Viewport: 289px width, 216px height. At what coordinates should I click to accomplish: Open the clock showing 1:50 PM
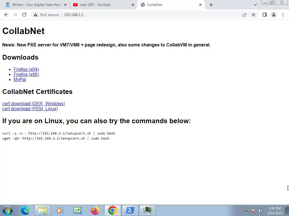click(275, 211)
